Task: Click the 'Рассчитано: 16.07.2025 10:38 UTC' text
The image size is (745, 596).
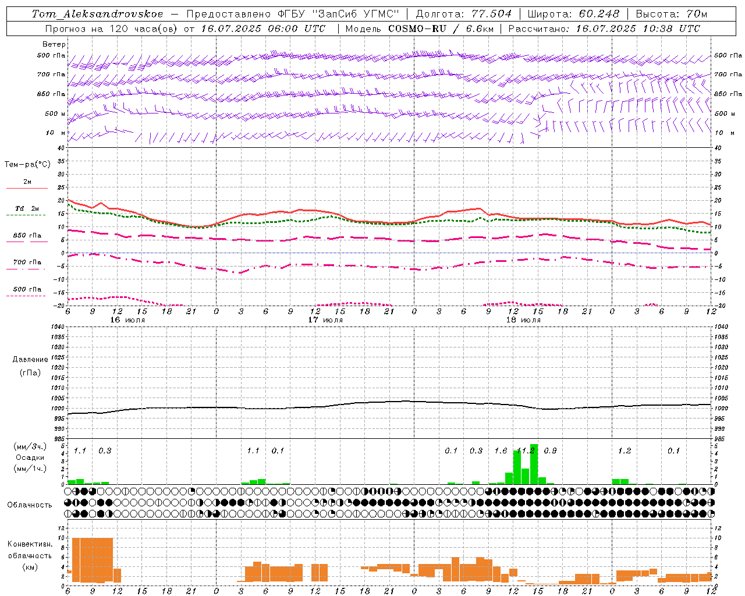Action: 604,29
